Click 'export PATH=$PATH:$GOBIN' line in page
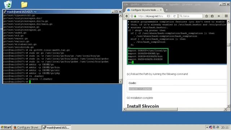This screenshot has width=231, height=130. click(145, 59)
